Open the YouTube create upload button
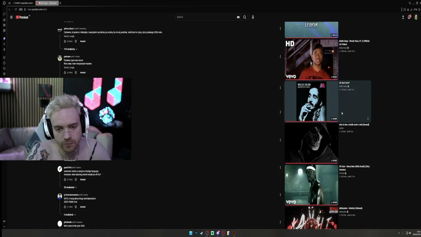 click(x=403, y=17)
